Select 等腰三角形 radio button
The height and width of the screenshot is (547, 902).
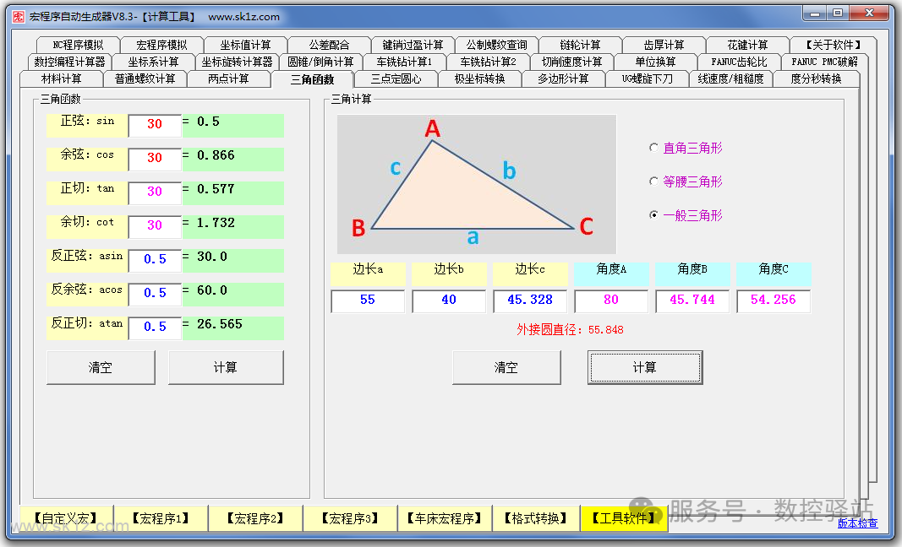[x=685, y=181]
